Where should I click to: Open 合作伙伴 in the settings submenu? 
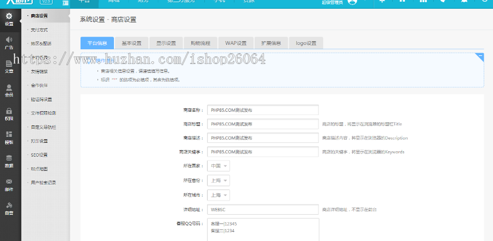pos(39,85)
